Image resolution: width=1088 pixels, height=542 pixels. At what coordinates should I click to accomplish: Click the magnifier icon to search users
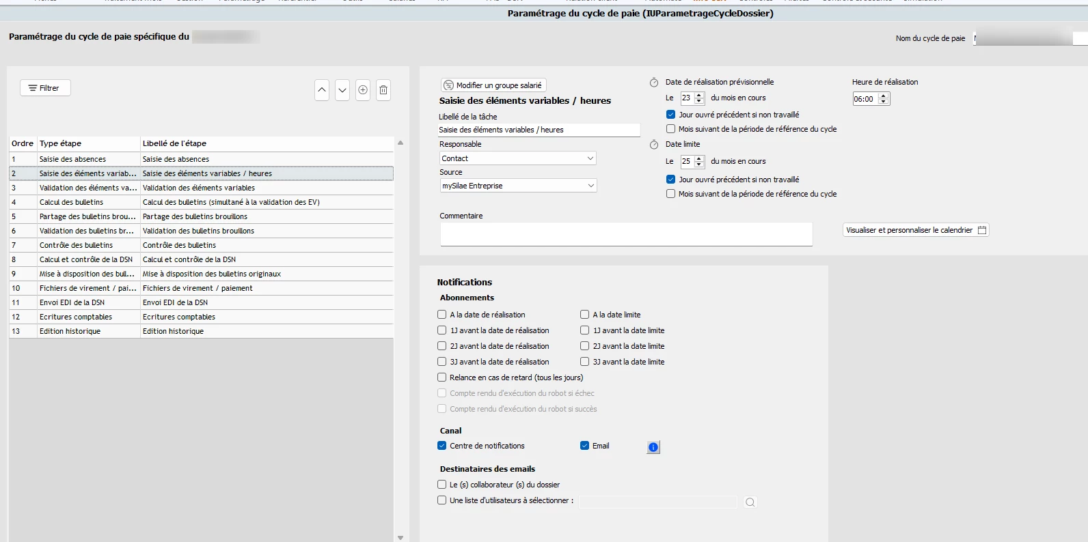750,502
